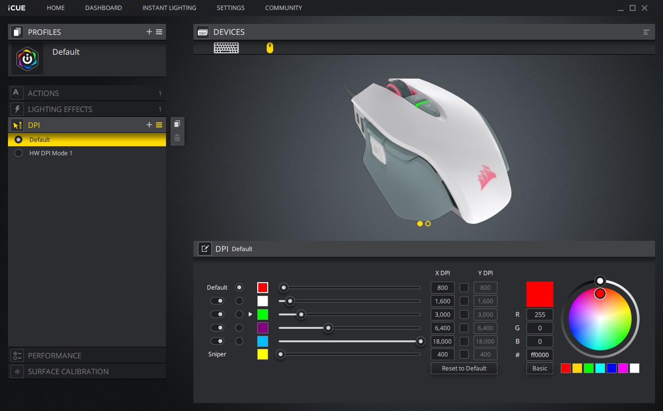
Task: Open the Community menu
Action: point(284,8)
